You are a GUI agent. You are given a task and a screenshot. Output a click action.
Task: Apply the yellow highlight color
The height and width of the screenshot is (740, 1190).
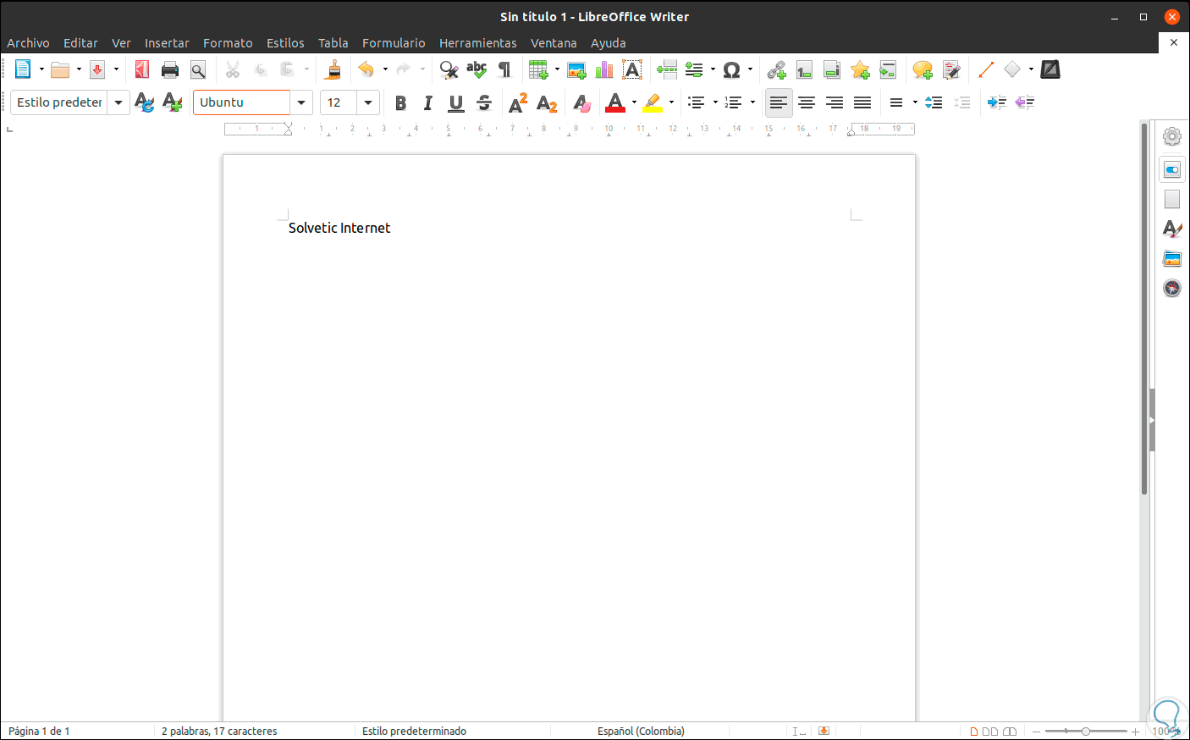click(x=653, y=102)
